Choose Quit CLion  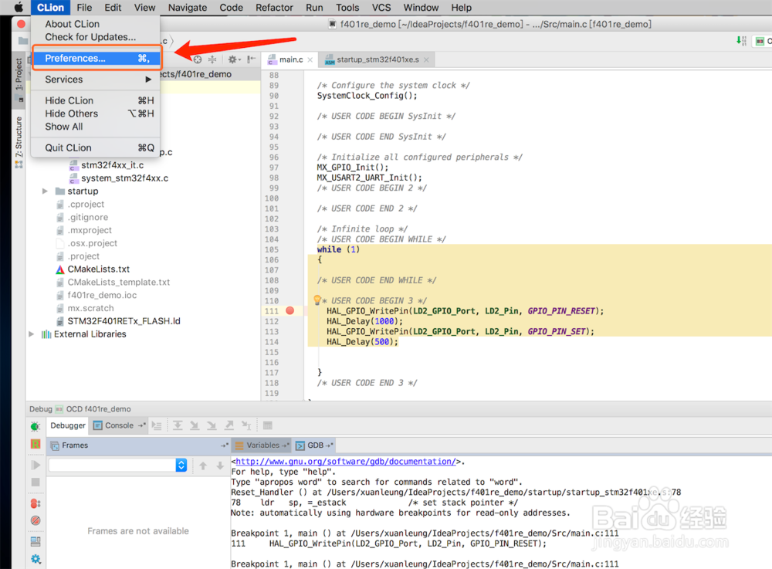96,147
